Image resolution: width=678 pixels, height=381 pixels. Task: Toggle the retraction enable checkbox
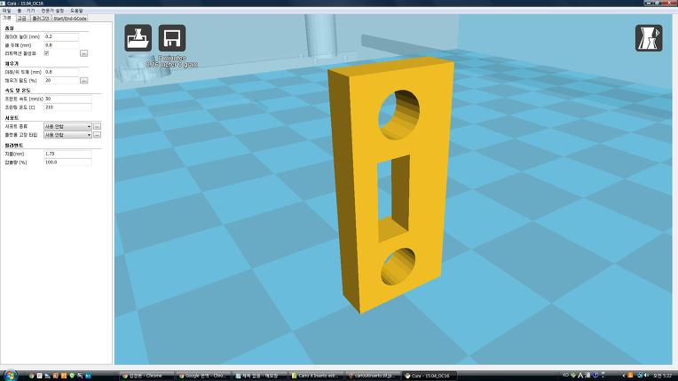tap(47, 53)
